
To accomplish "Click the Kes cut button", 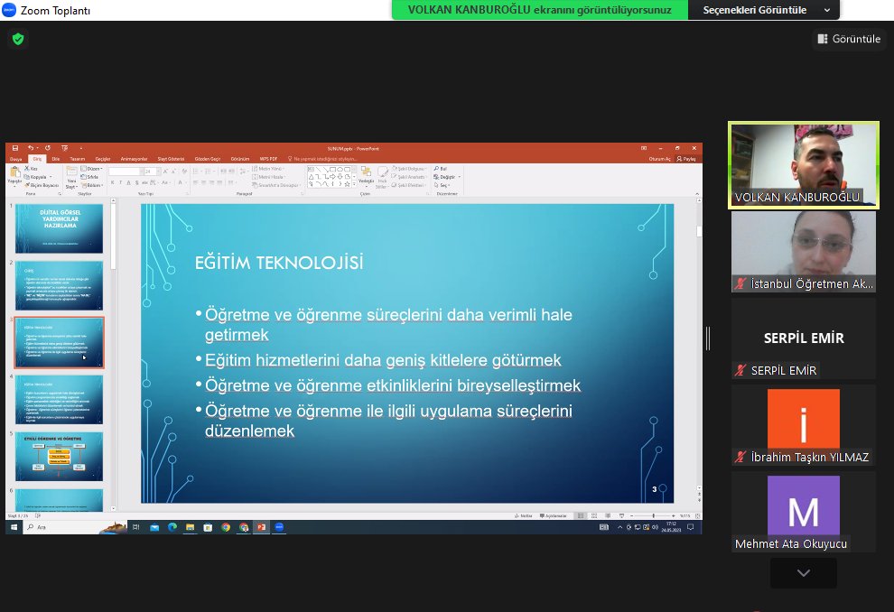I will point(31,169).
